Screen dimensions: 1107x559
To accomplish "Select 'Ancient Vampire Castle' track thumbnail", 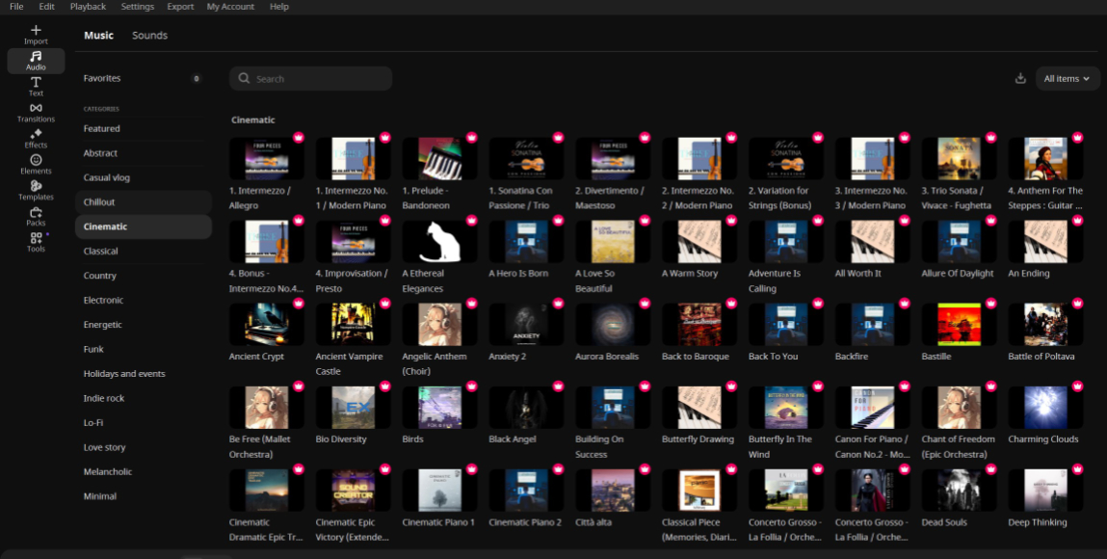I will 353,325.
